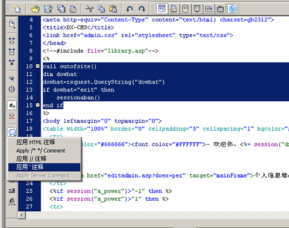Click the Save All icon
This screenshot has height=228, width=289.
pos(61,9)
